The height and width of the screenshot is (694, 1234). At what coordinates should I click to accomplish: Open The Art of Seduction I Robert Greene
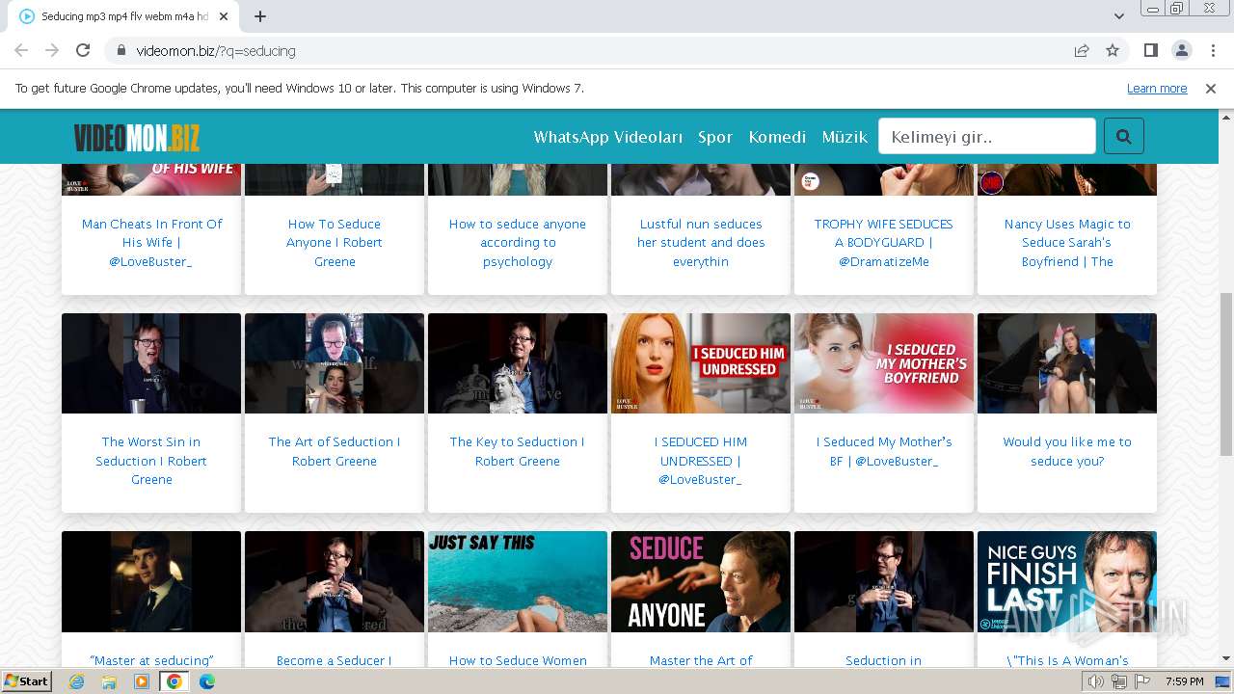click(x=335, y=451)
